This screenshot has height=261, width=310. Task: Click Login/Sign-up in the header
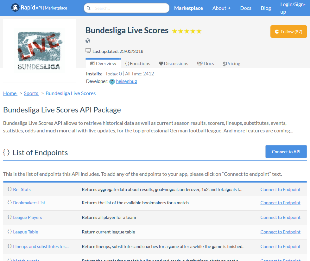[293, 8]
